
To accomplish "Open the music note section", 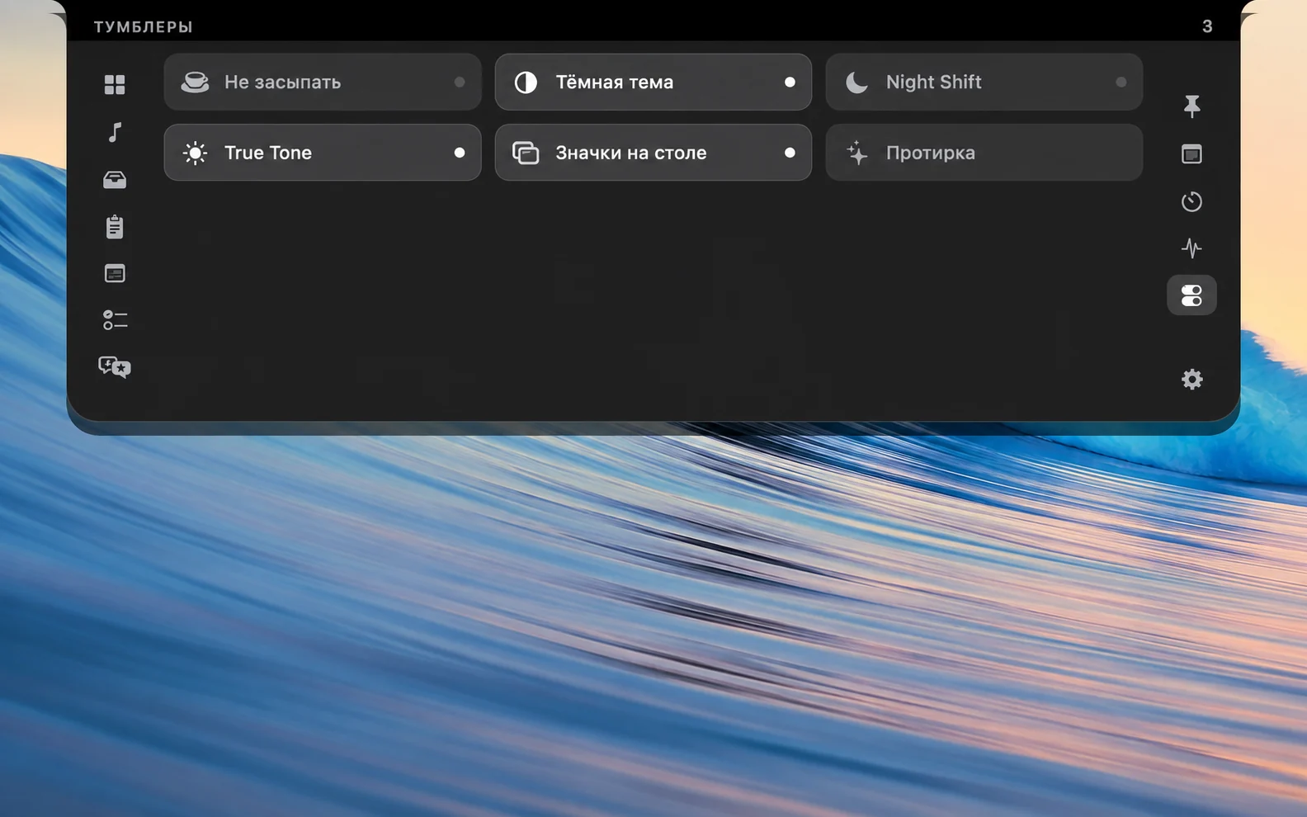I will tap(115, 132).
